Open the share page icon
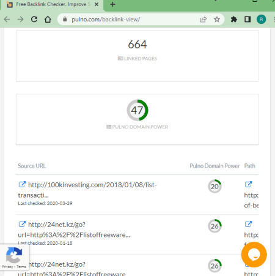This screenshot has height=276, width=275. (203, 20)
